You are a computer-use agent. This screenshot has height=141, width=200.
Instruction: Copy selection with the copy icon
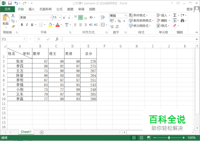[x=13, y=21]
